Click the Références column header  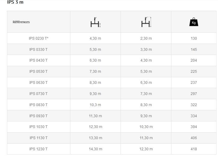pos(21,22)
